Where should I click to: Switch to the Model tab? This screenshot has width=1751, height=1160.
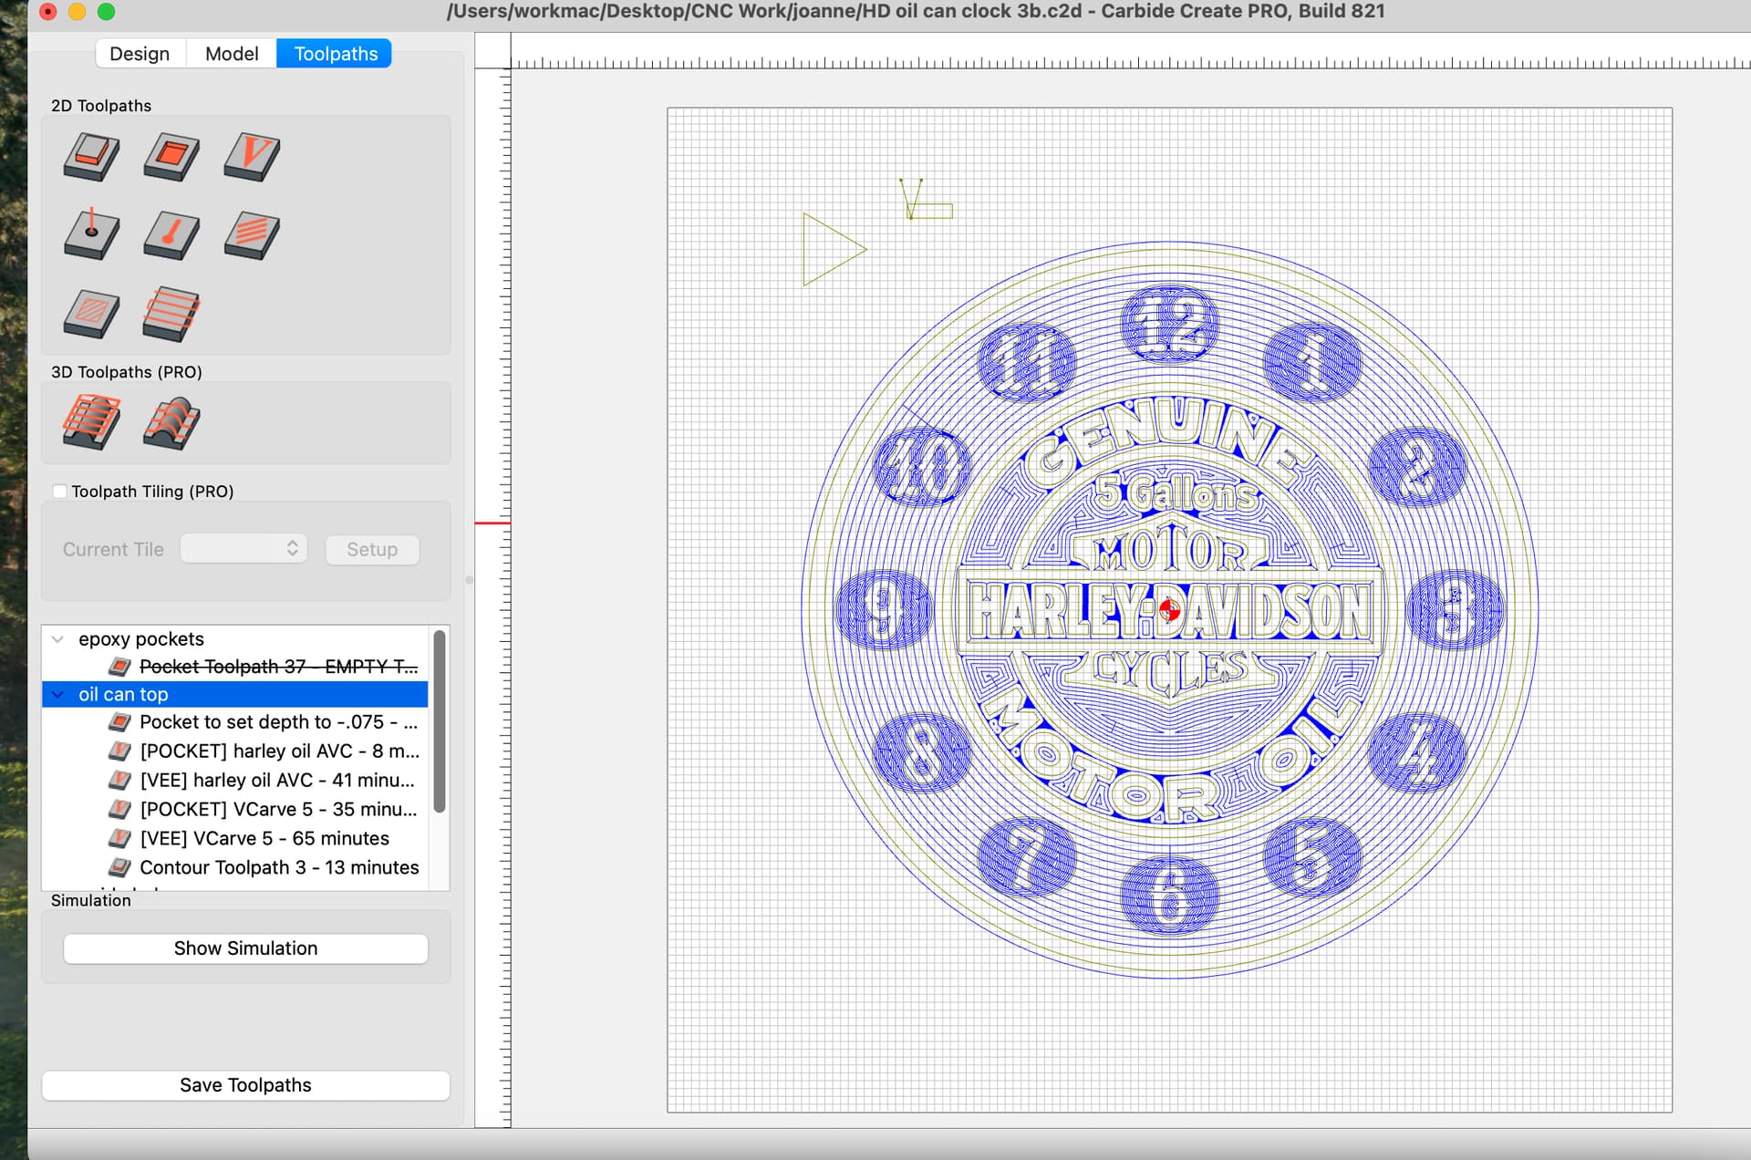pos(232,54)
